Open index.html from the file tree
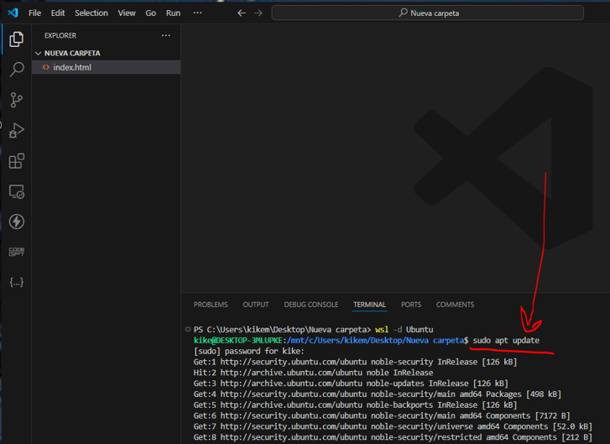 [71, 67]
